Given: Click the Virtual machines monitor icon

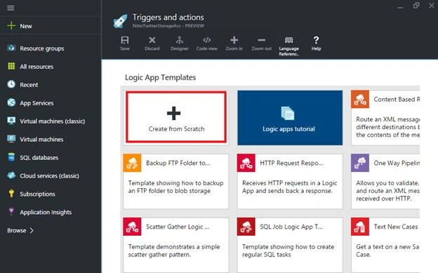Looking at the screenshot, I should (11, 139).
